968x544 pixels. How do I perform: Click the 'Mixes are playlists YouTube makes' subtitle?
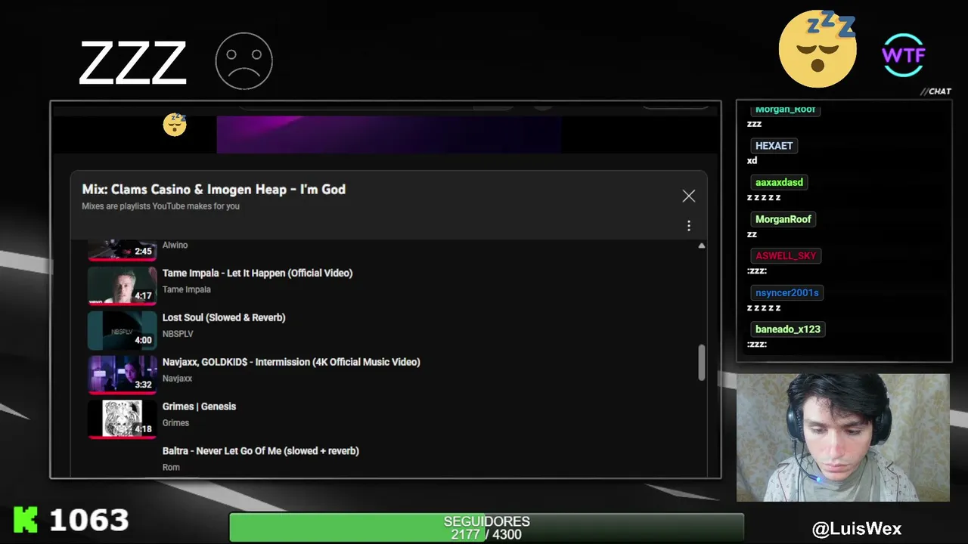pyautogui.click(x=160, y=206)
